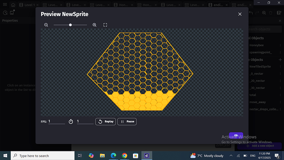The height and width of the screenshot is (160, 284).
Task: Click the preview zoom slider handle
Action: click(x=70, y=25)
